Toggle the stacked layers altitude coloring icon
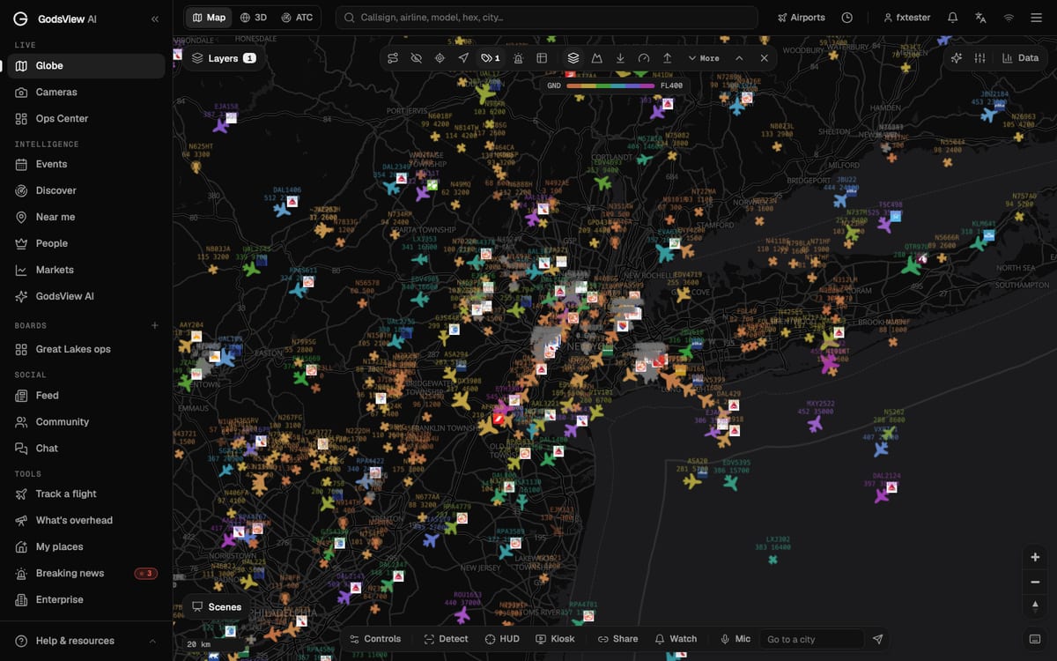 (x=573, y=58)
